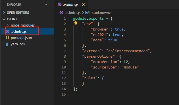Click the Explorer more actions ellipsis
179x105 pixels.
(x=47, y=5)
